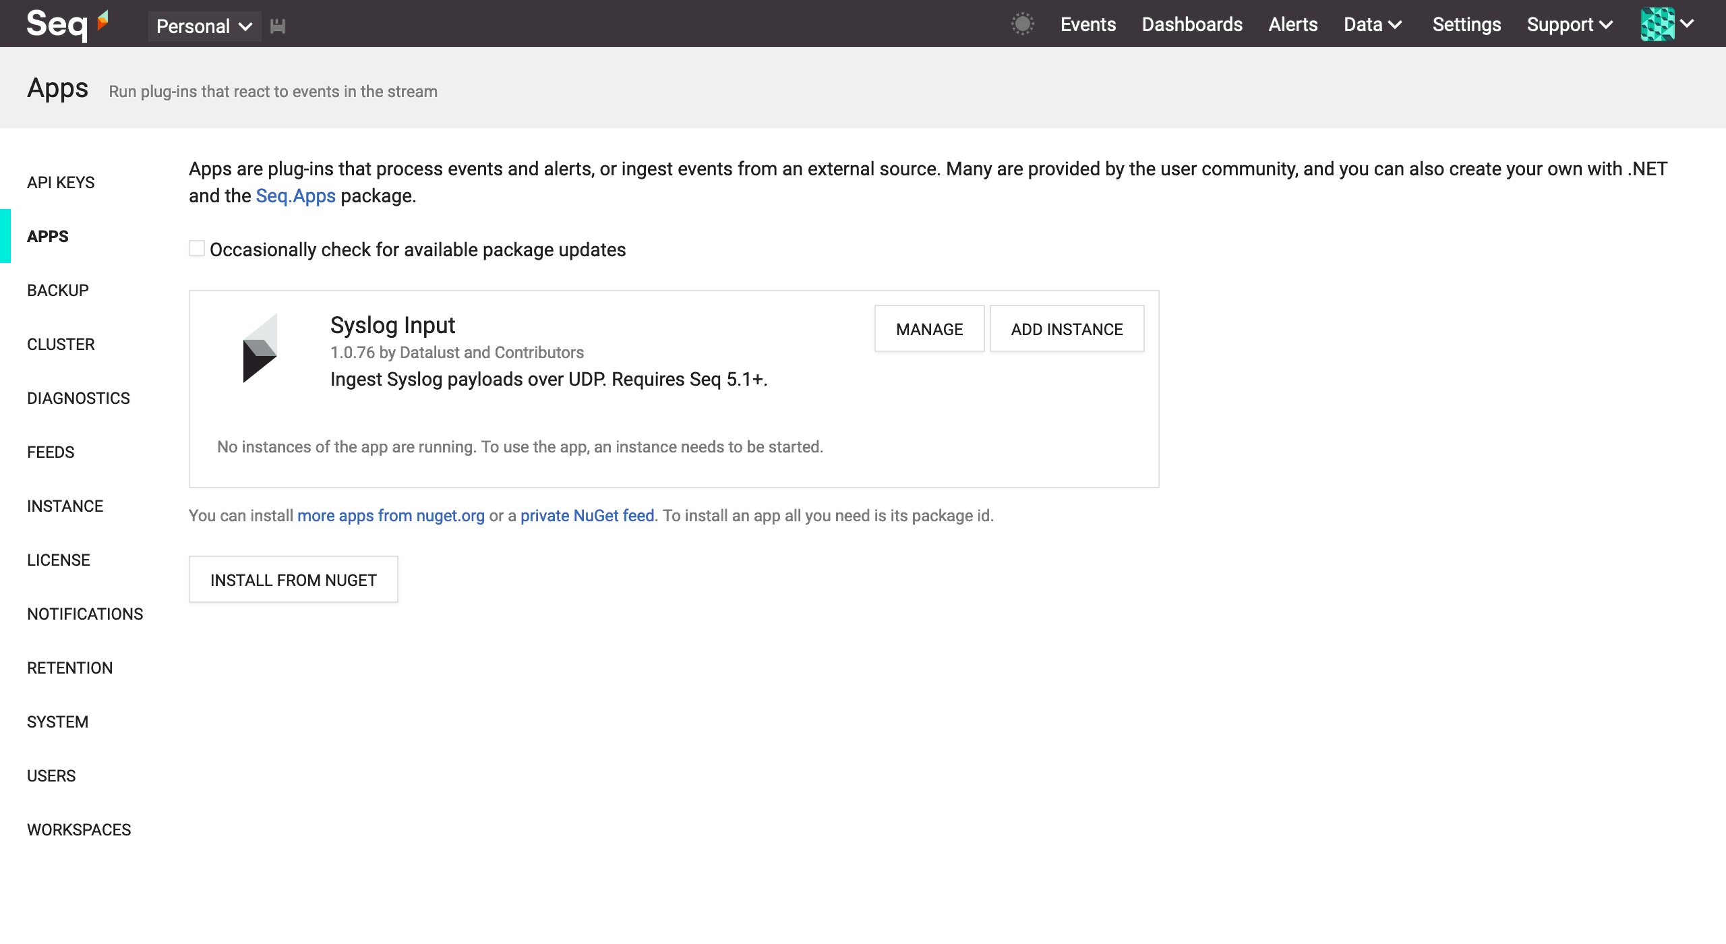Viewport: 1726px width, 944px height.
Task: Open USERS settings section
Action: (x=51, y=775)
